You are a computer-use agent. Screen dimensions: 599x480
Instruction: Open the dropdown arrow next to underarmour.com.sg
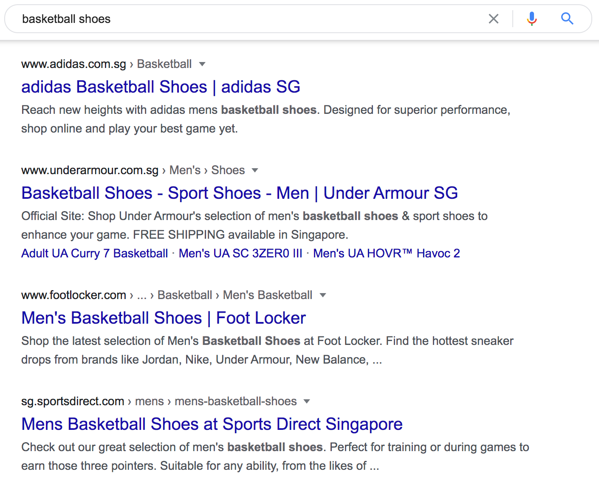pyautogui.click(x=255, y=170)
